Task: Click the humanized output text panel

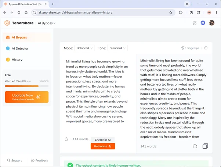Action: [173, 99]
